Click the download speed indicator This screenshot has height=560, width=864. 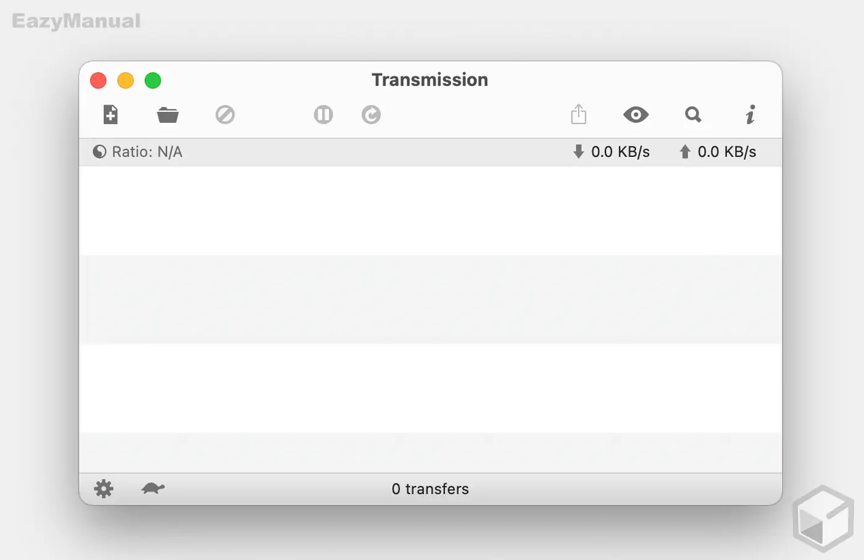611,152
